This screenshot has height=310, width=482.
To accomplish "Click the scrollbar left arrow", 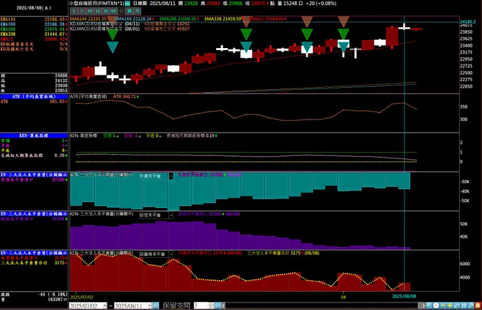I will 223,305.
